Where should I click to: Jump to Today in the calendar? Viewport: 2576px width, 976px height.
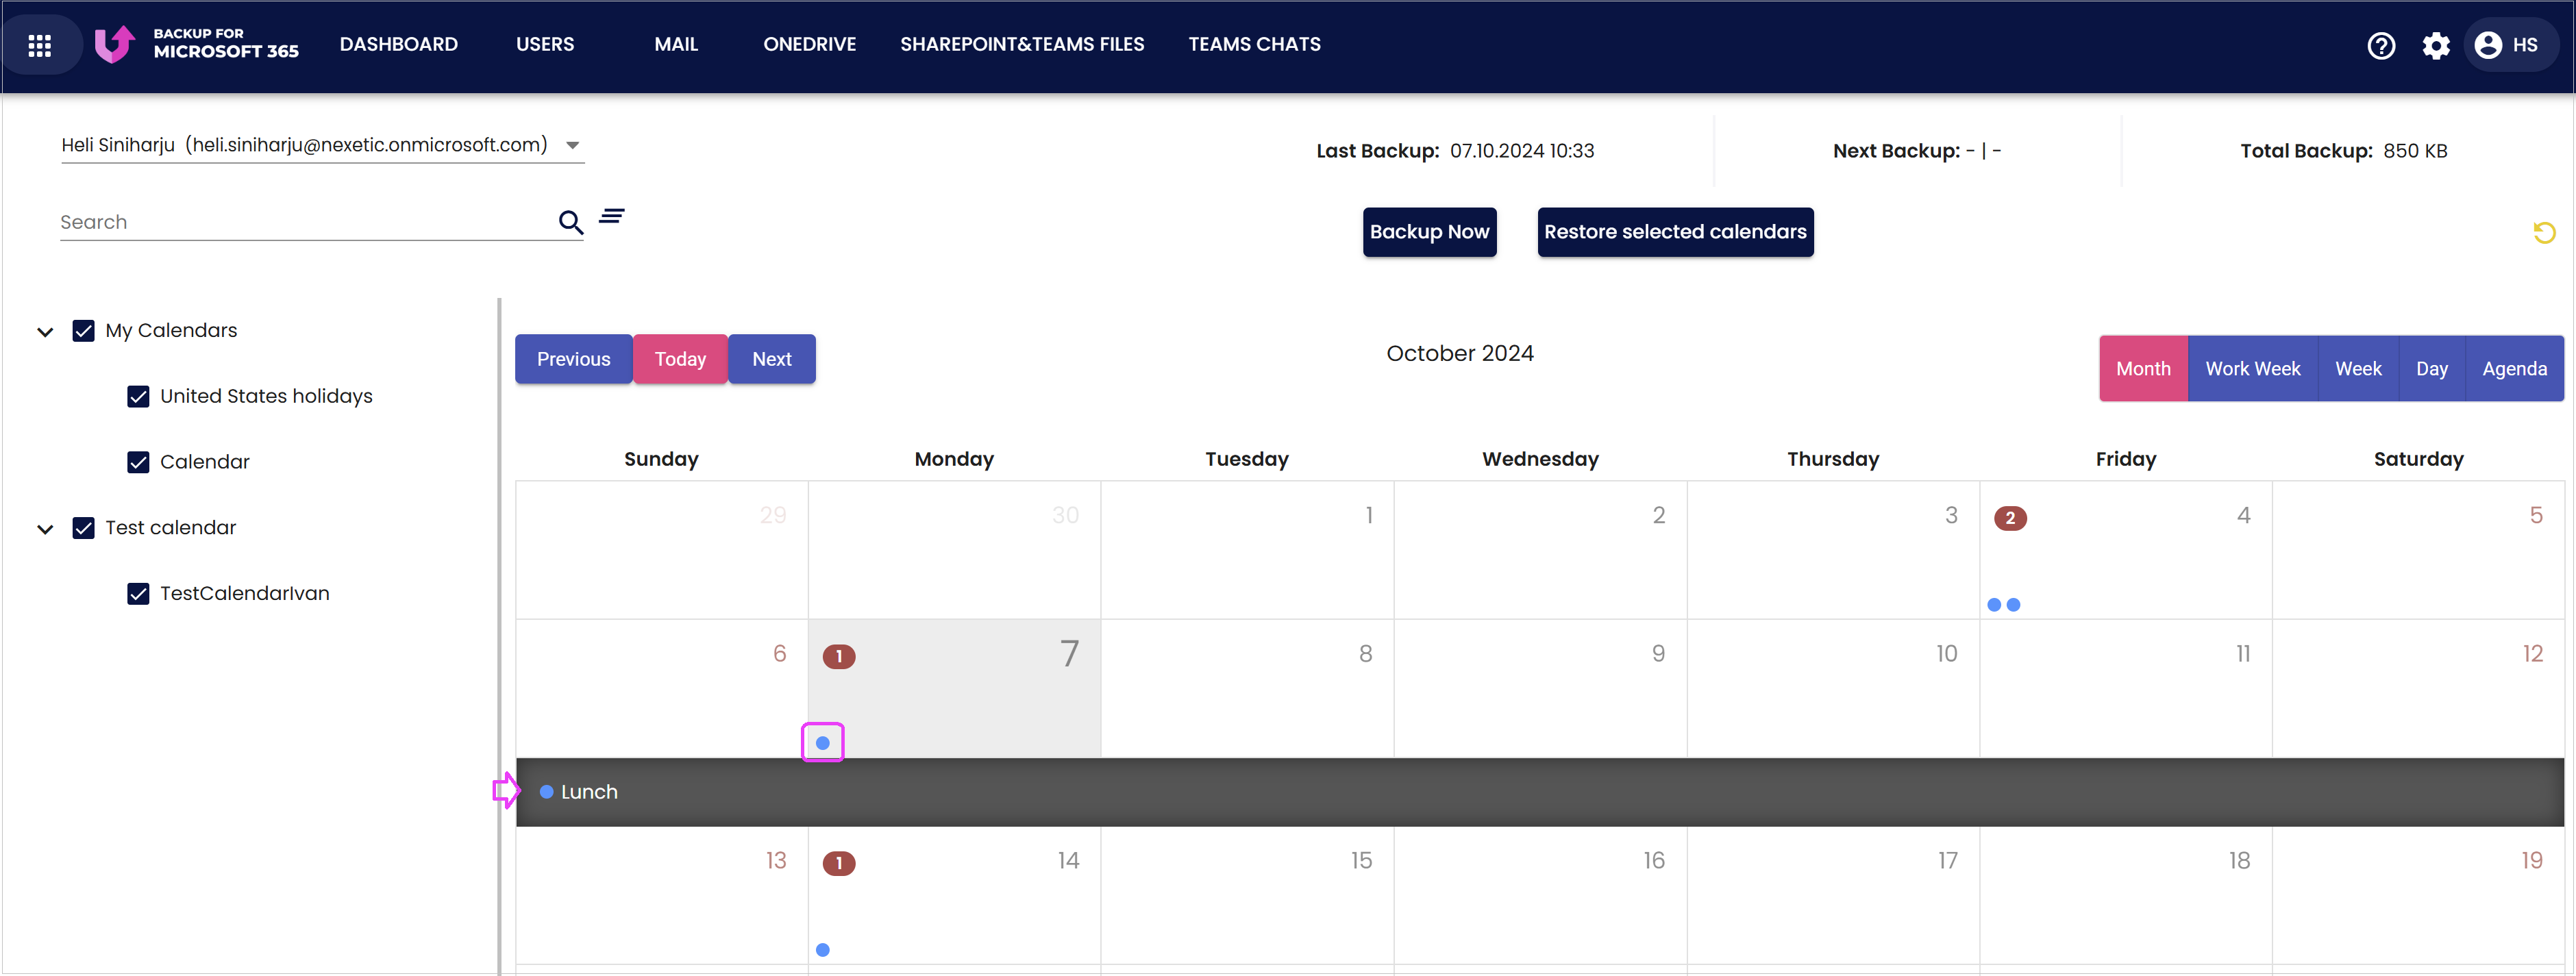coord(680,359)
